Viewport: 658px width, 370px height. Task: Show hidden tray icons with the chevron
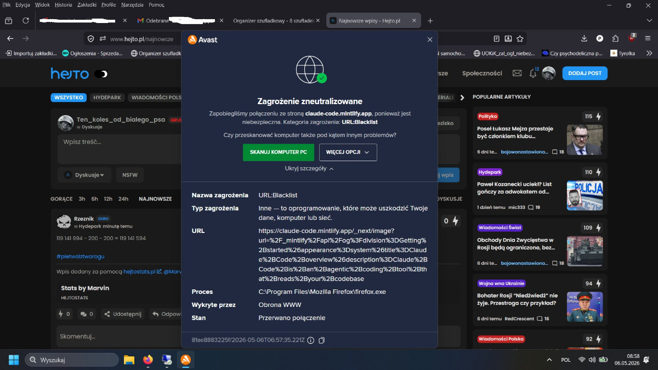pyautogui.click(x=549, y=360)
